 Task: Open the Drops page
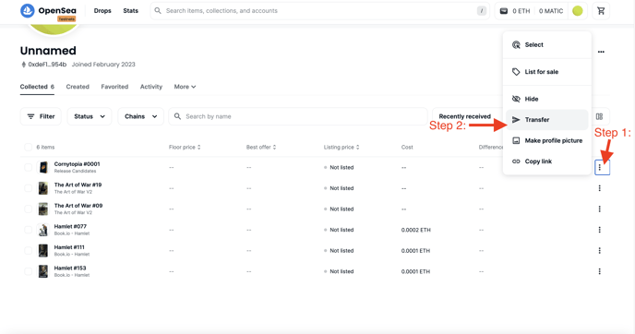[x=102, y=11]
